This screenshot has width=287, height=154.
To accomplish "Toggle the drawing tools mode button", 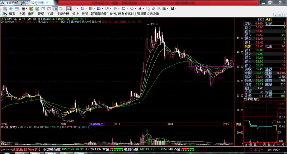I will pos(69,9).
